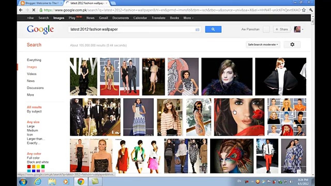Screen dimensions: 331x186
Task: Open Search in the Google bar
Action: (x=43, y=18)
